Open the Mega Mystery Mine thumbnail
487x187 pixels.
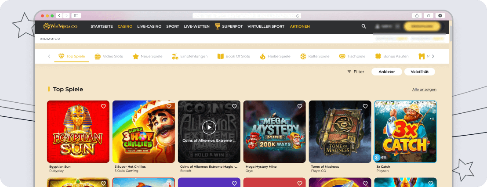[x=275, y=132]
